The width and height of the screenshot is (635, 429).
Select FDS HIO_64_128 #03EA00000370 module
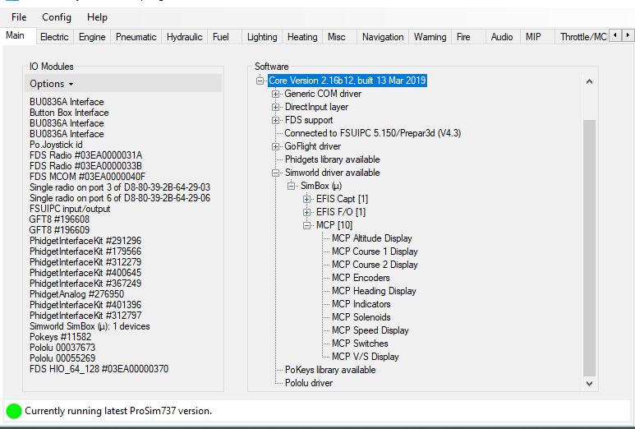[x=99, y=369]
